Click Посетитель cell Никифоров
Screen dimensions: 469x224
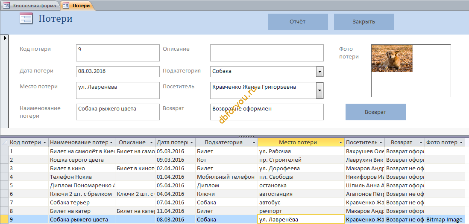pyautogui.click(x=365, y=177)
